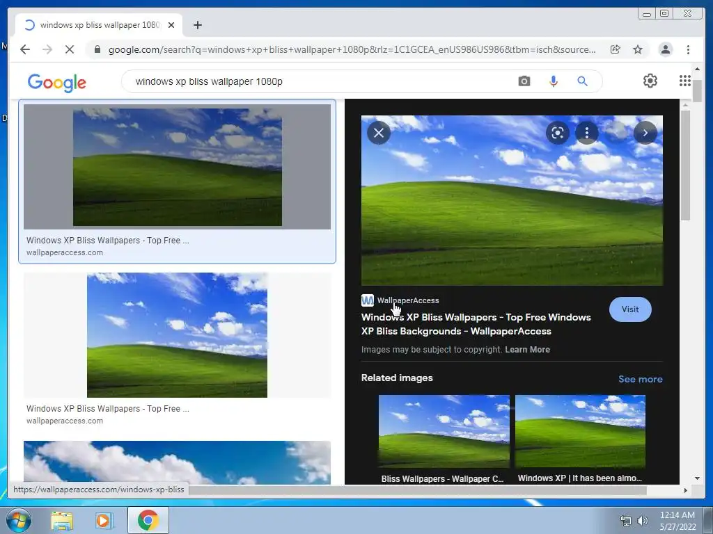Open the large Bliss preview image
Viewport: 713px width, 534px height.
point(512,200)
